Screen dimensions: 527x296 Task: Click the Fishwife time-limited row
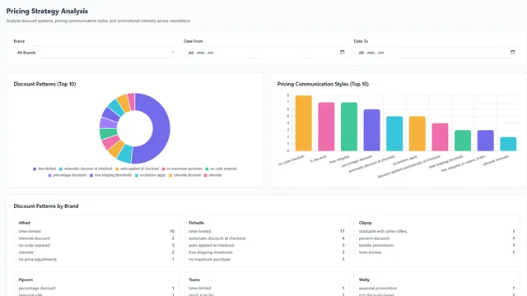tap(267, 231)
